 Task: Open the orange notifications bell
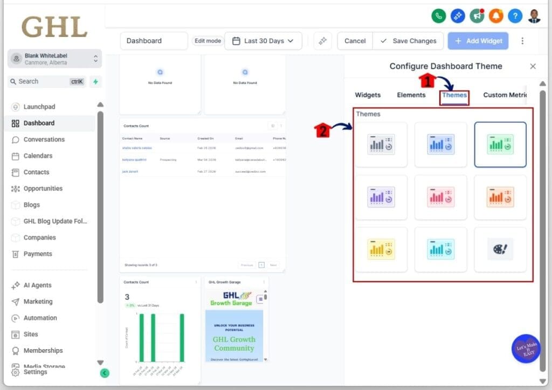click(496, 16)
